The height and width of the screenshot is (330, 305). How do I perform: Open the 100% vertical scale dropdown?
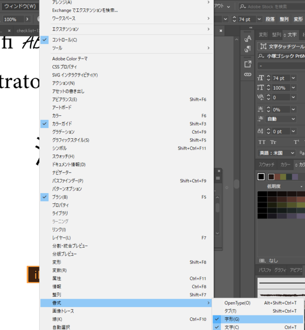[x=293, y=88]
